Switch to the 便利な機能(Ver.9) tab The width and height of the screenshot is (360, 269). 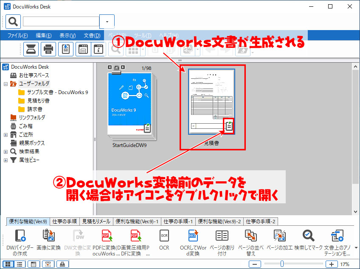(28, 221)
